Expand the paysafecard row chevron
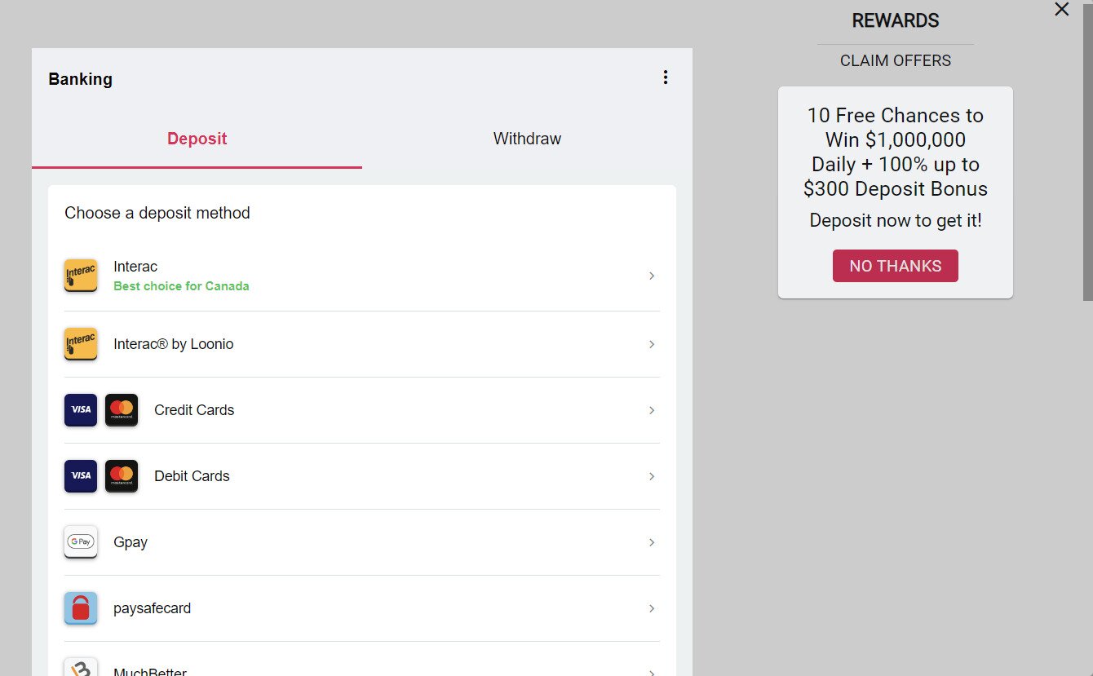Viewport: 1093px width, 676px height. (652, 608)
